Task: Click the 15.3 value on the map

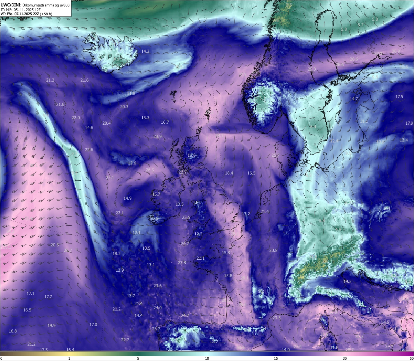Action: (x=145, y=118)
